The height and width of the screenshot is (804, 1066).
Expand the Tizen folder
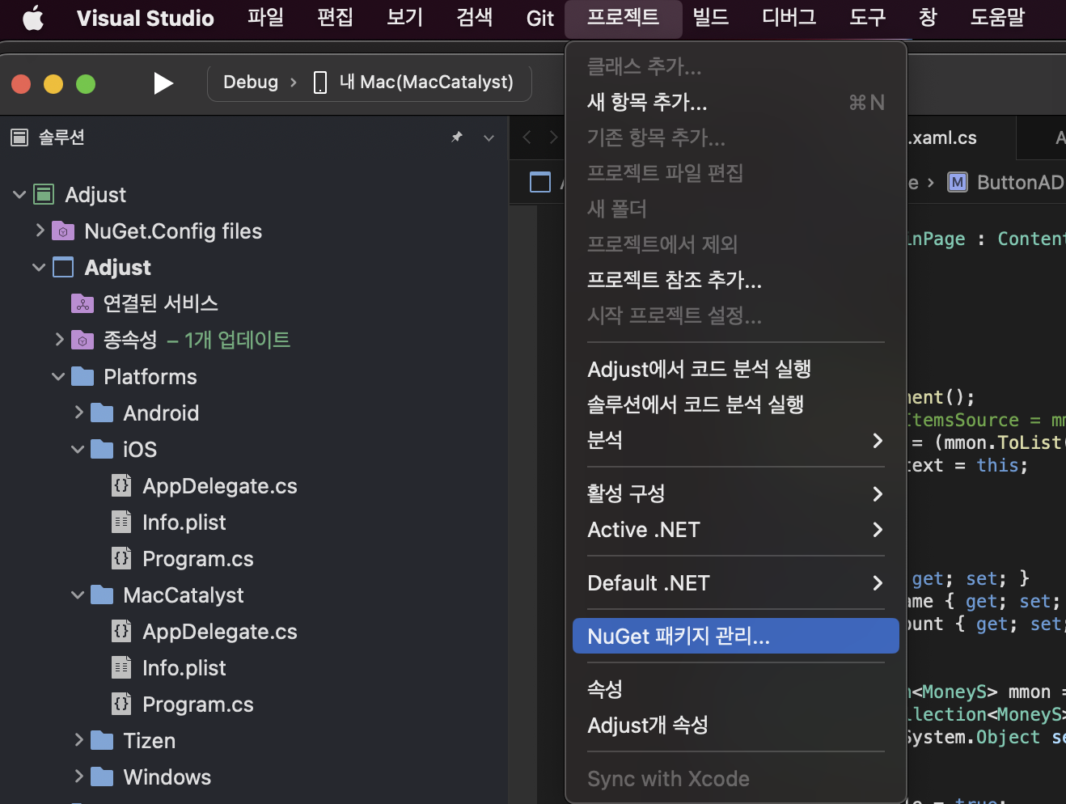78,740
